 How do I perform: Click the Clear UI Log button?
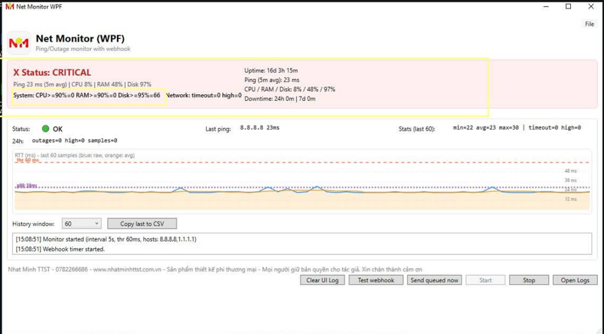click(323, 280)
